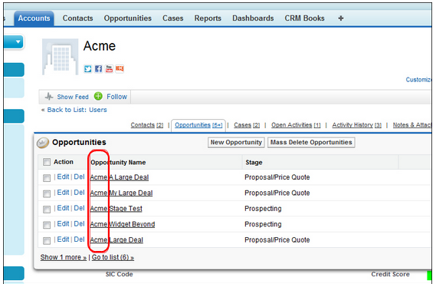
Task: Open opportunity Acme My Large Deal
Action: 121,193
